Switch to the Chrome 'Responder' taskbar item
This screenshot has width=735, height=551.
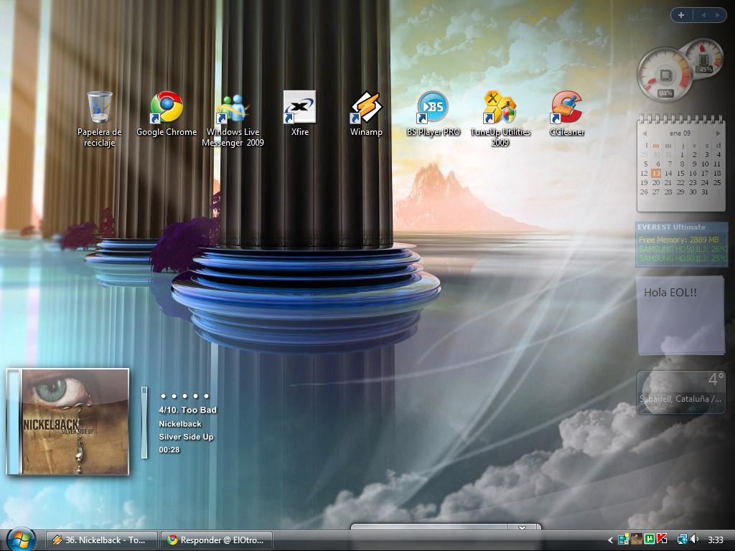pyautogui.click(x=216, y=540)
